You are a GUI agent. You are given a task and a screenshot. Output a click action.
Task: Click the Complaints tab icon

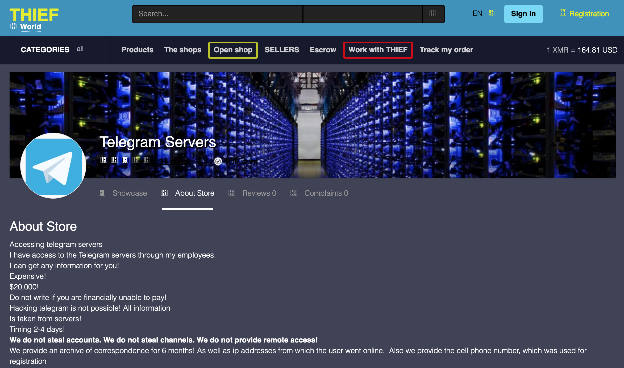(294, 193)
